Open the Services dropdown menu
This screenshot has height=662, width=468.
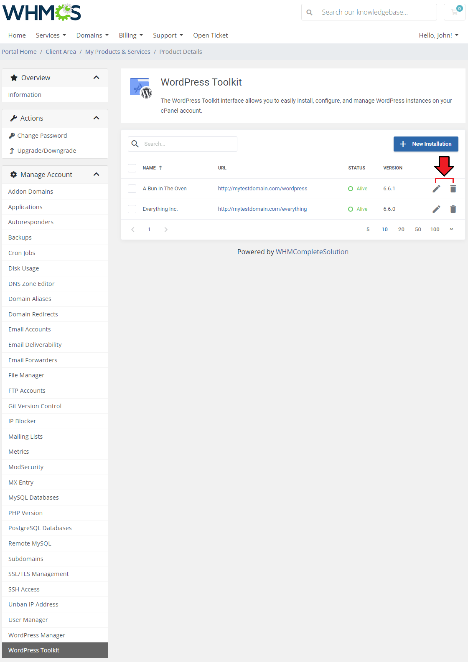click(x=51, y=35)
